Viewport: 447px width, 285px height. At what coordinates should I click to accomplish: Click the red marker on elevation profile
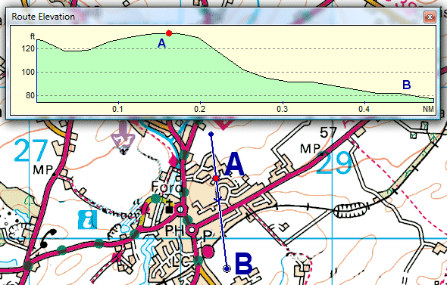tap(169, 33)
